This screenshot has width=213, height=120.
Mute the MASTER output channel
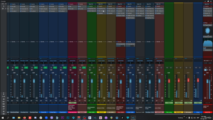point(206,68)
